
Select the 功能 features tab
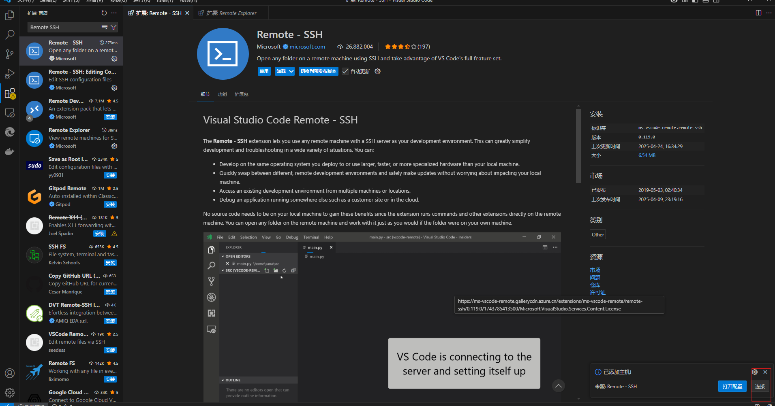(222, 94)
